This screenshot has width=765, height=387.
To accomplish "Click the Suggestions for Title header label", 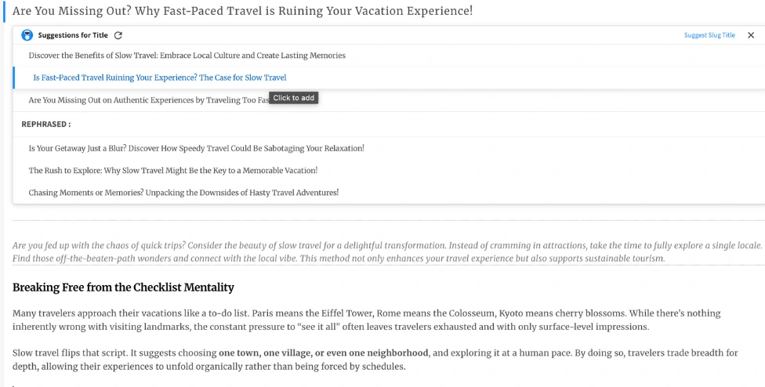I will (x=73, y=35).
